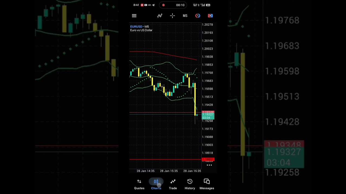The width and height of the screenshot is (346, 194).
Task: Click the 1.19513 price axis label
Action: pos(208,97)
